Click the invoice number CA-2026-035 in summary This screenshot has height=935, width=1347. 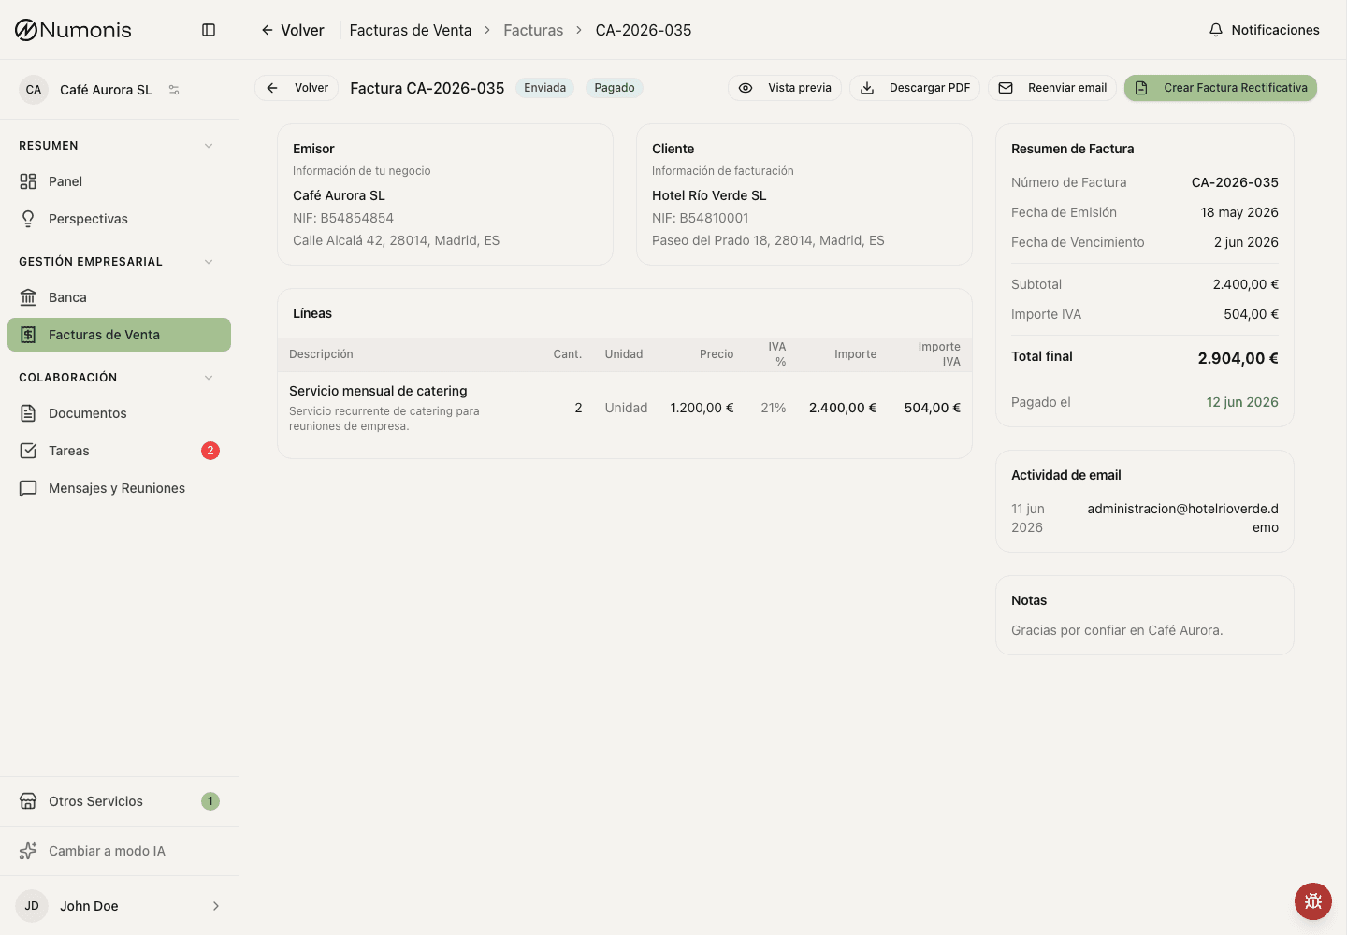[1235, 182]
